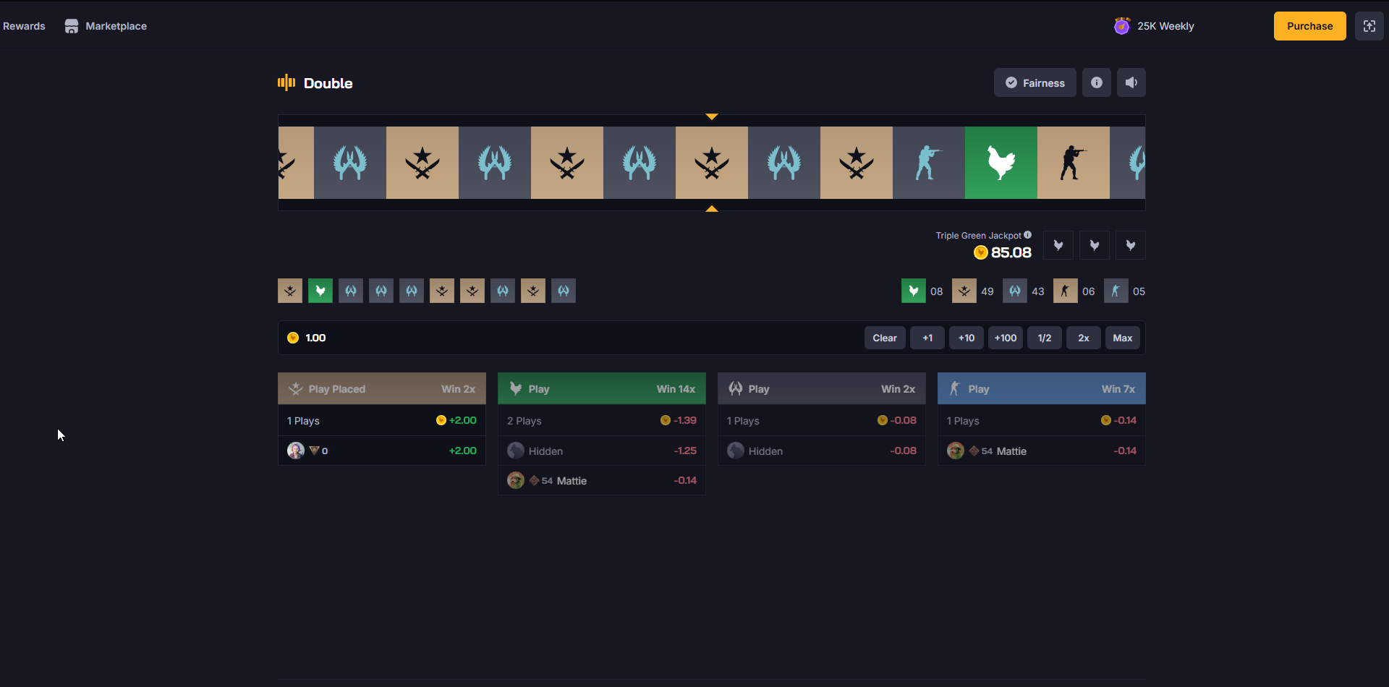Click the light blue soldier tile in strip
1389x687 pixels.
(x=929, y=163)
